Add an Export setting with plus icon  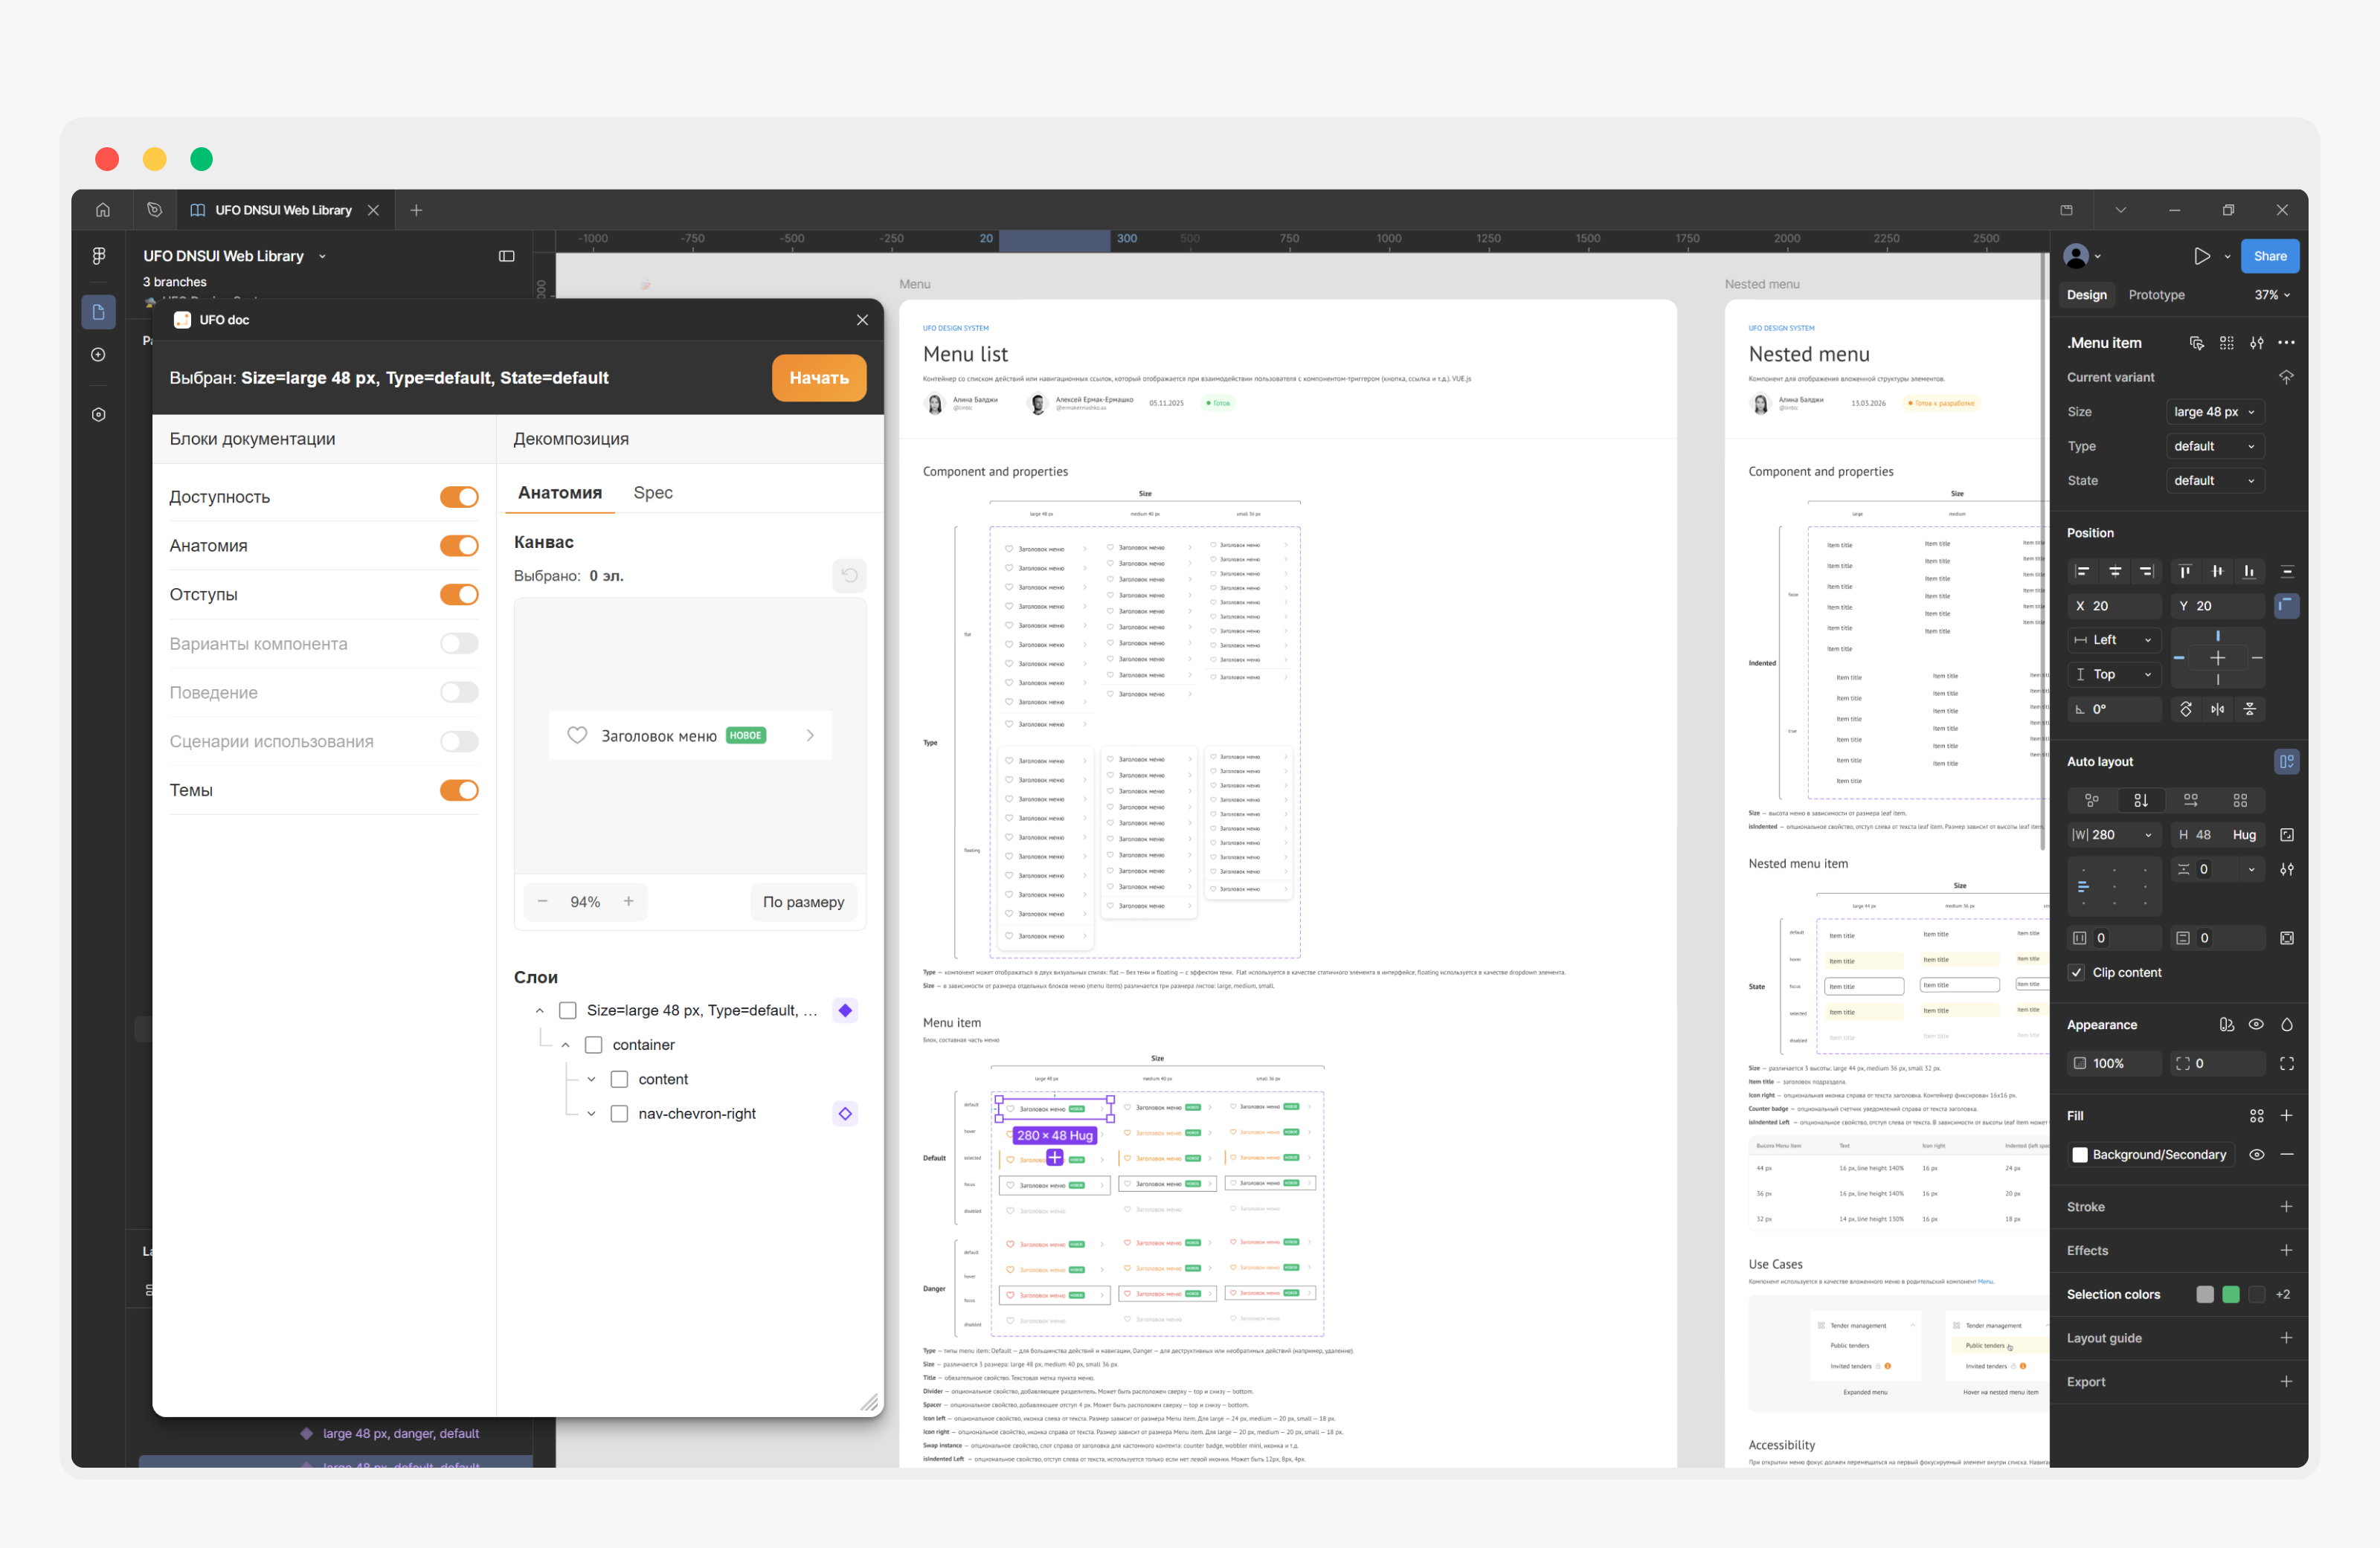click(x=2286, y=1382)
